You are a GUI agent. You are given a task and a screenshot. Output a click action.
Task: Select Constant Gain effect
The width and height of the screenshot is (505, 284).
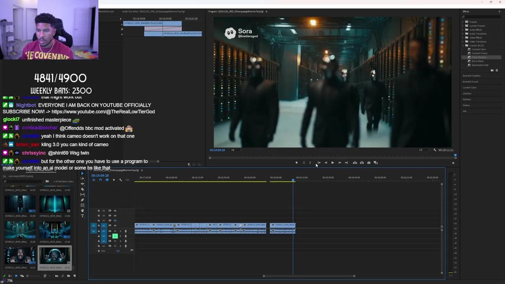pos(479,49)
